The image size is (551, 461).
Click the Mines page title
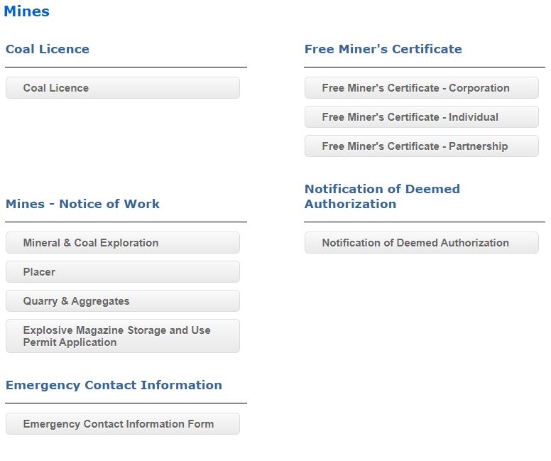(27, 11)
